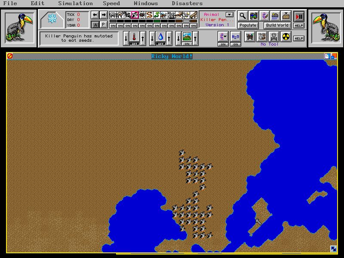Toggle the OFF switch under the water droplet
344x258 pixels.
click(x=160, y=44)
